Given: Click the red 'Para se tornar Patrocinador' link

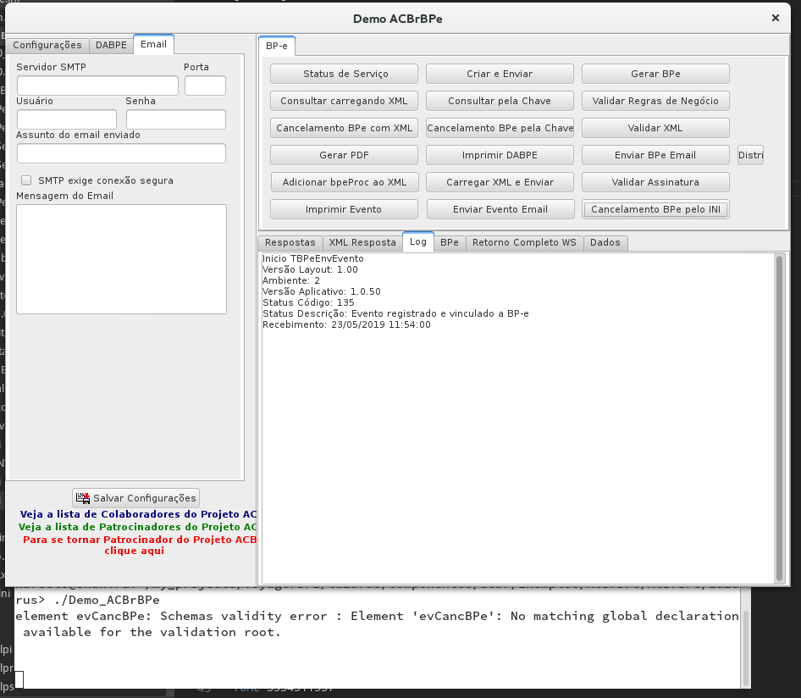Looking at the screenshot, I should click(x=138, y=546).
